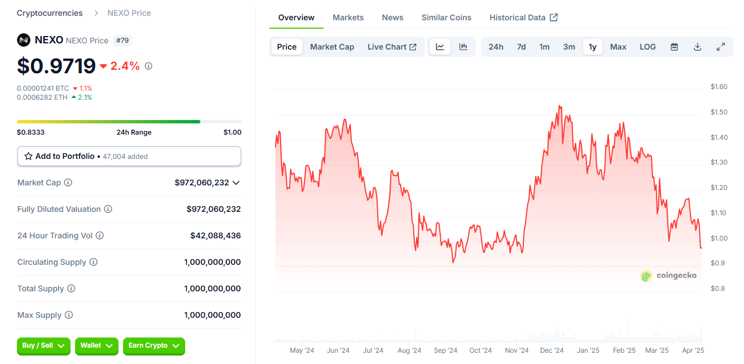The width and height of the screenshot is (744, 364).
Task: Click the star icon in Add to Portfolio
Action: point(28,156)
